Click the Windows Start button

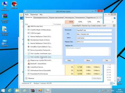tap(3, 91)
